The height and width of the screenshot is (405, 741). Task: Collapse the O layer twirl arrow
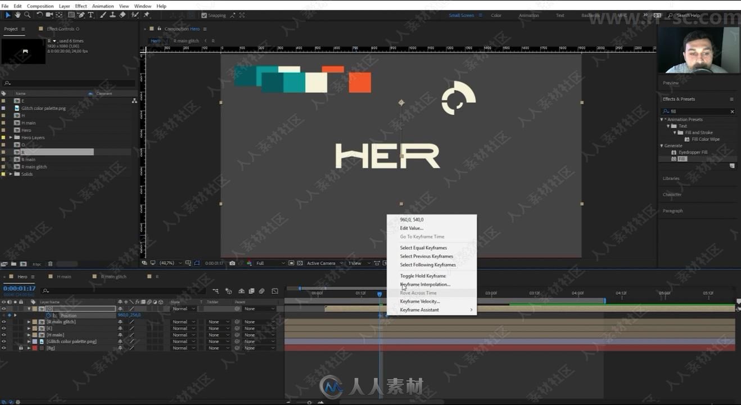[x=29, y=309]
